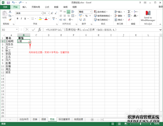The image size is (163, 126).
Task: Redo the last action
Action: pyautogui.click(x=20, y=3)
